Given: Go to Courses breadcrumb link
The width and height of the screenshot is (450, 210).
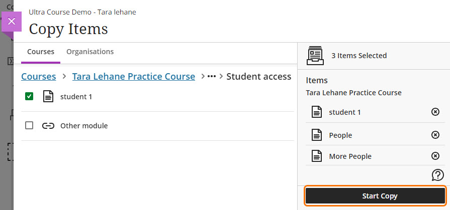Looking at the screenshot, I should [38, 77].
